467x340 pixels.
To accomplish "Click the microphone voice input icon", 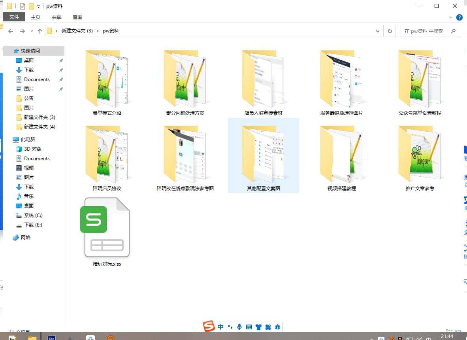I will 239,327.
